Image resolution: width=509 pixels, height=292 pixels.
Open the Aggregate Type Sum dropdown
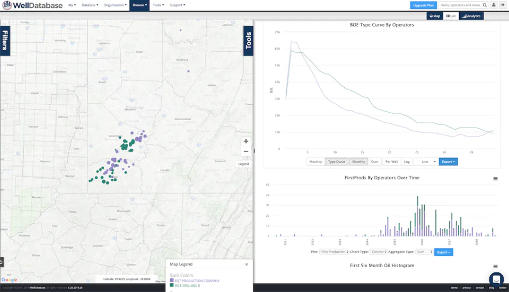click(x=424, y=252)
